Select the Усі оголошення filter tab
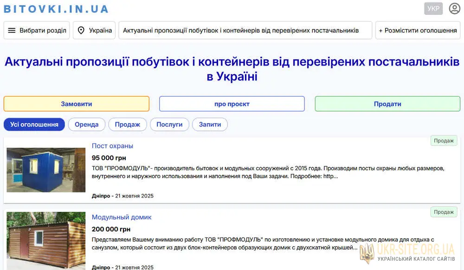 (34, 125)
